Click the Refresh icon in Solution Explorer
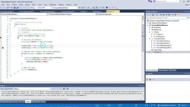190x107 pixels. click(164, 15)
